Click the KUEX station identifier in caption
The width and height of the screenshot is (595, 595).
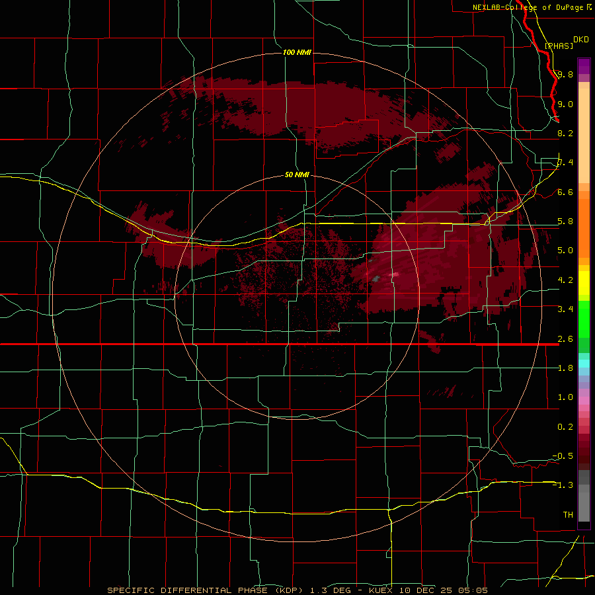click(380, 590)
